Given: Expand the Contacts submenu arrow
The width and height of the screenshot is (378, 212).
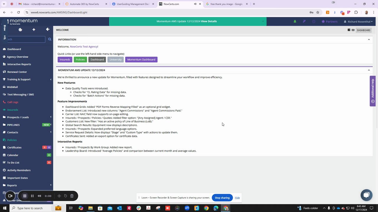Looking at the screenshot, I should [50, 132].
